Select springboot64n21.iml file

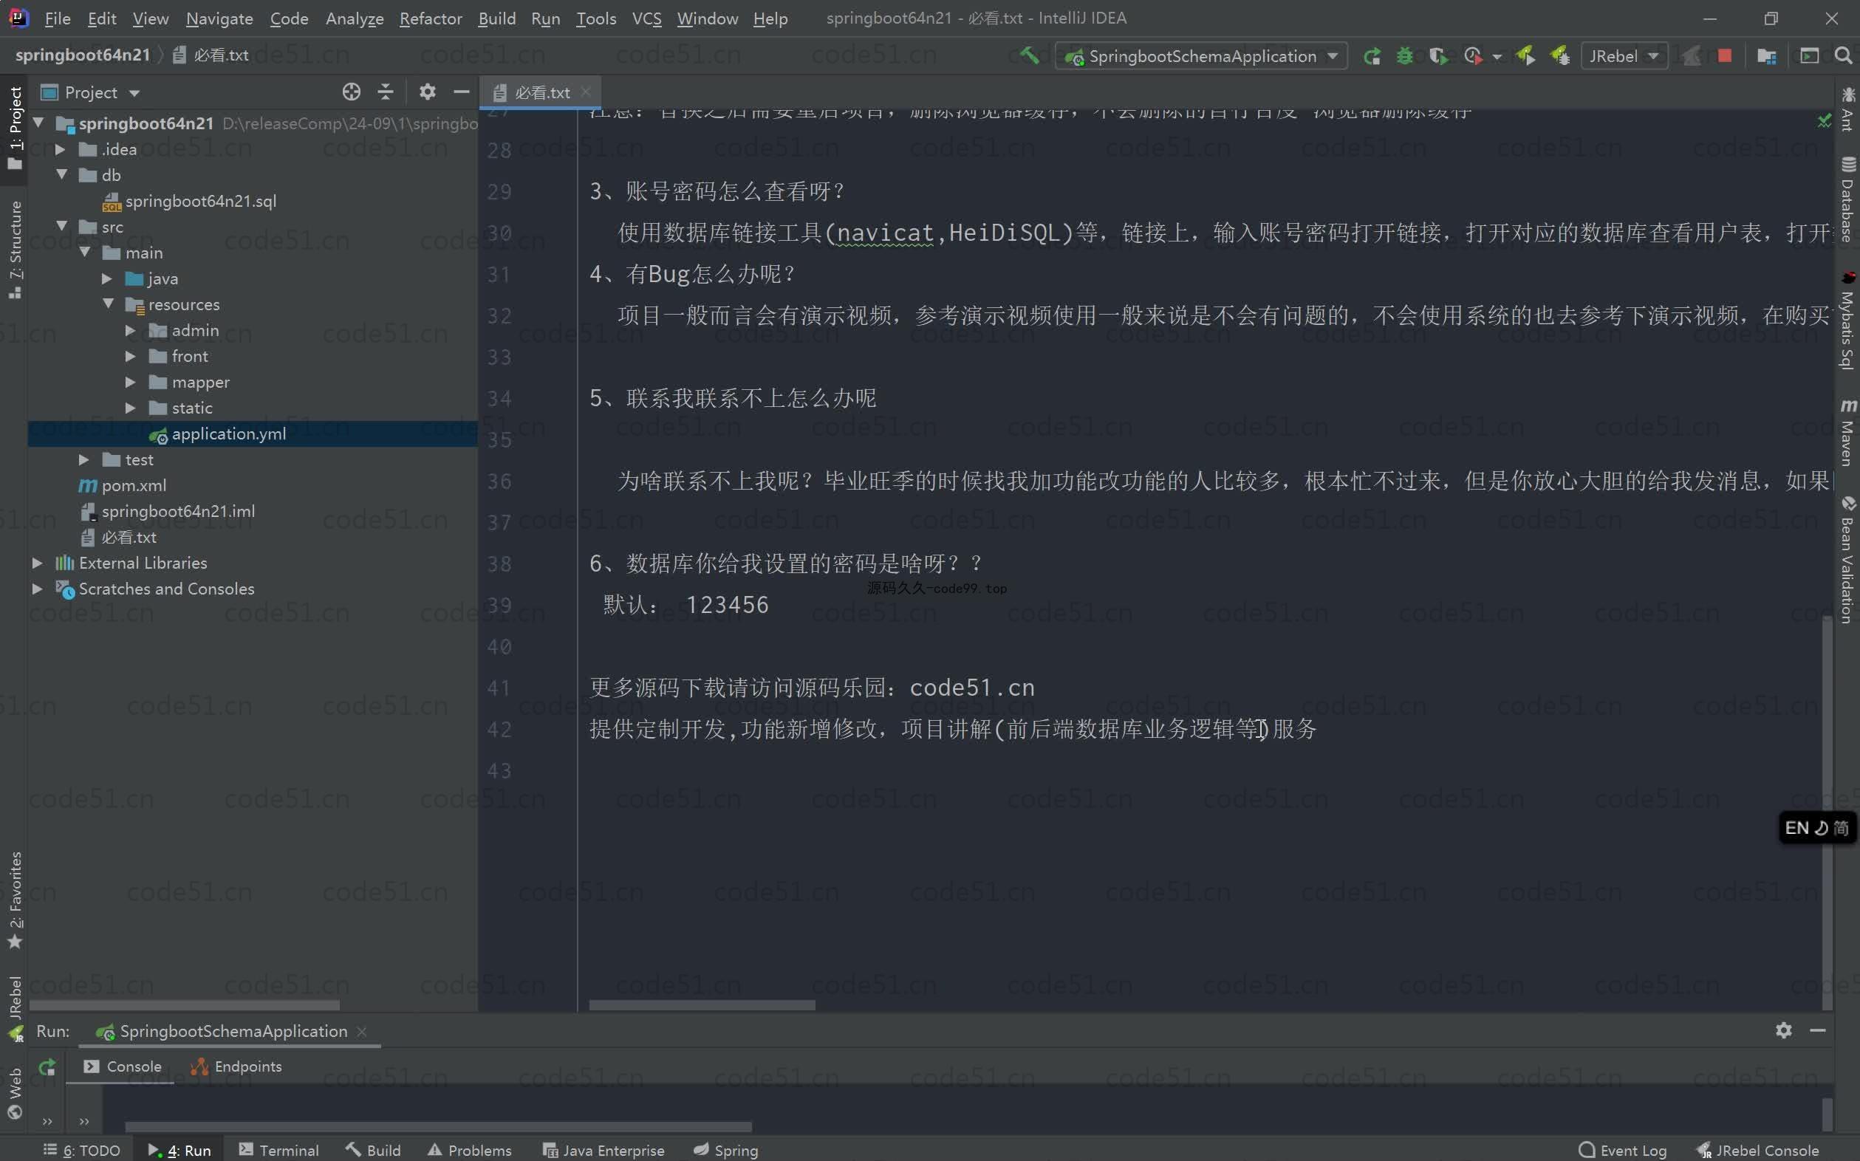point(168,511)
